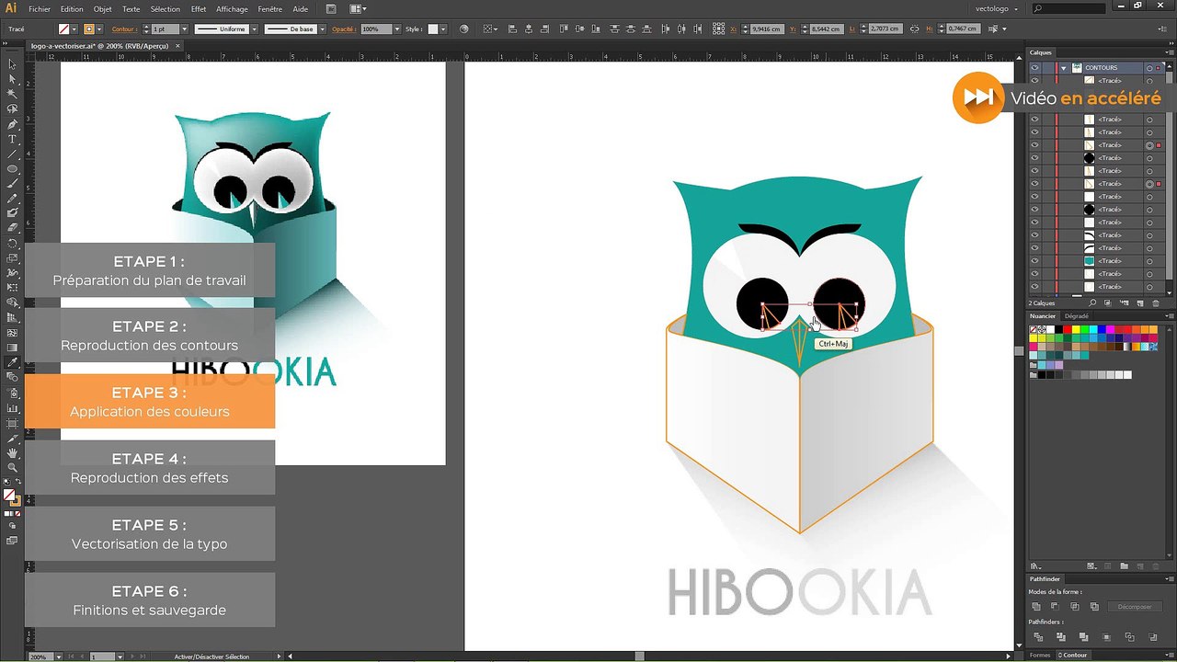Click the fill swatch in control bar
Image resolution: width=1177 pixels, height=662 pixels.
coord(63,29)
